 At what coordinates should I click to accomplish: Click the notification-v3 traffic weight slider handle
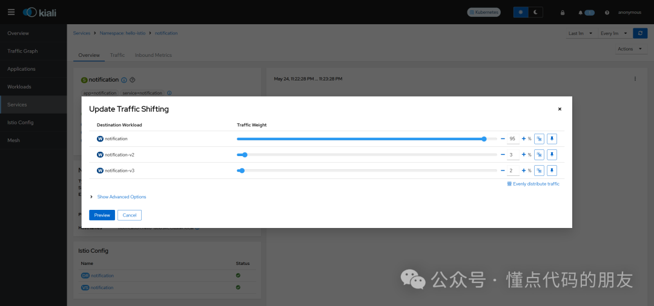pyautogui.click(x=242, y=171)
